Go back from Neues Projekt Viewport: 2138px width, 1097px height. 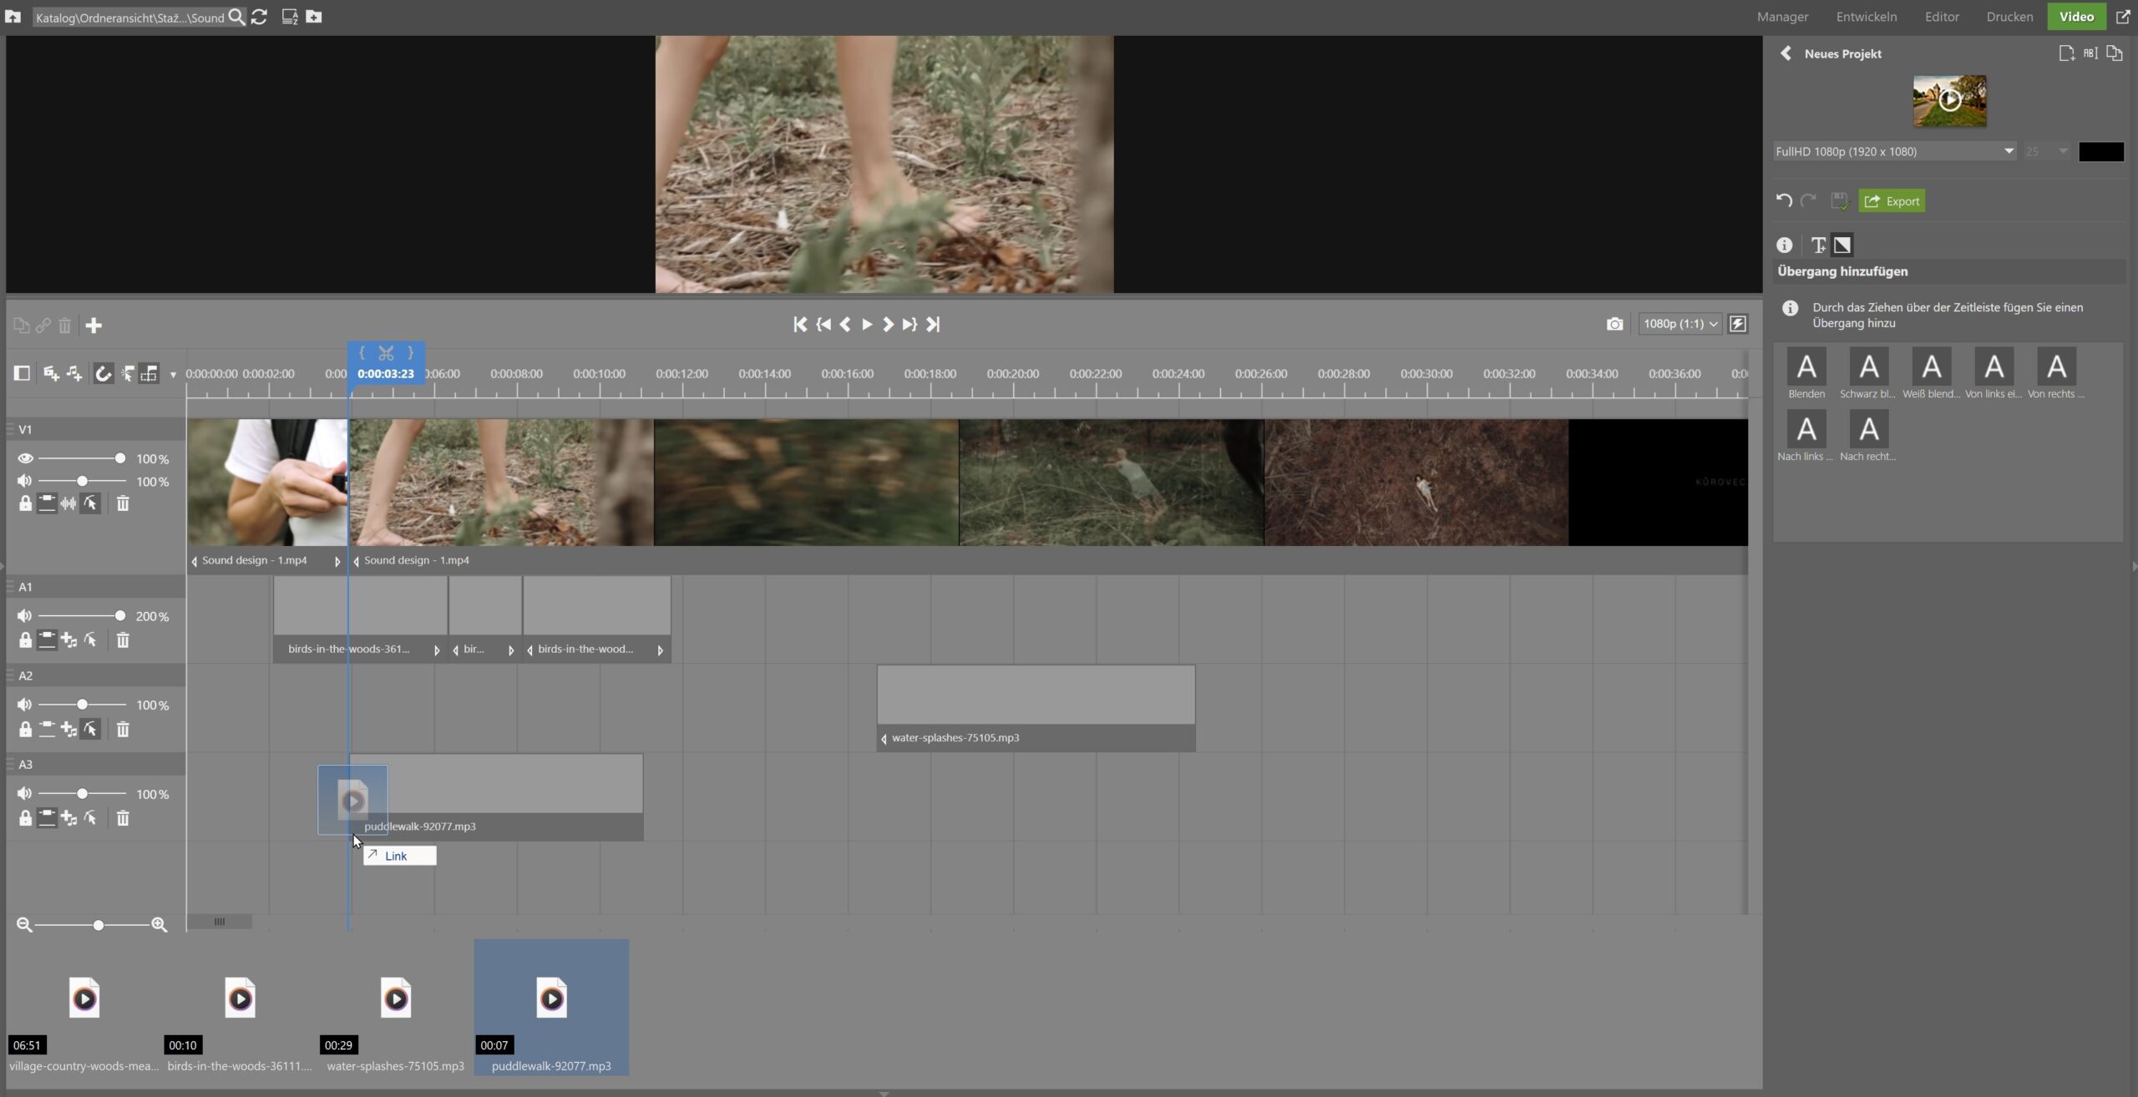coord(1786,53)
